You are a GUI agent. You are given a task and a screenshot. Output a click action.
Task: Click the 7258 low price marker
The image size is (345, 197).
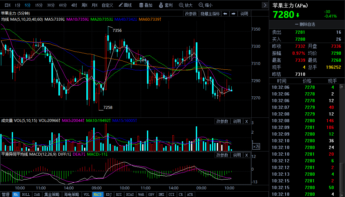click(108, 108)
